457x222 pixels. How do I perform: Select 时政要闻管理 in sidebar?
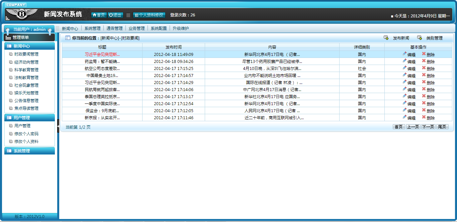(x=26, y=54)
